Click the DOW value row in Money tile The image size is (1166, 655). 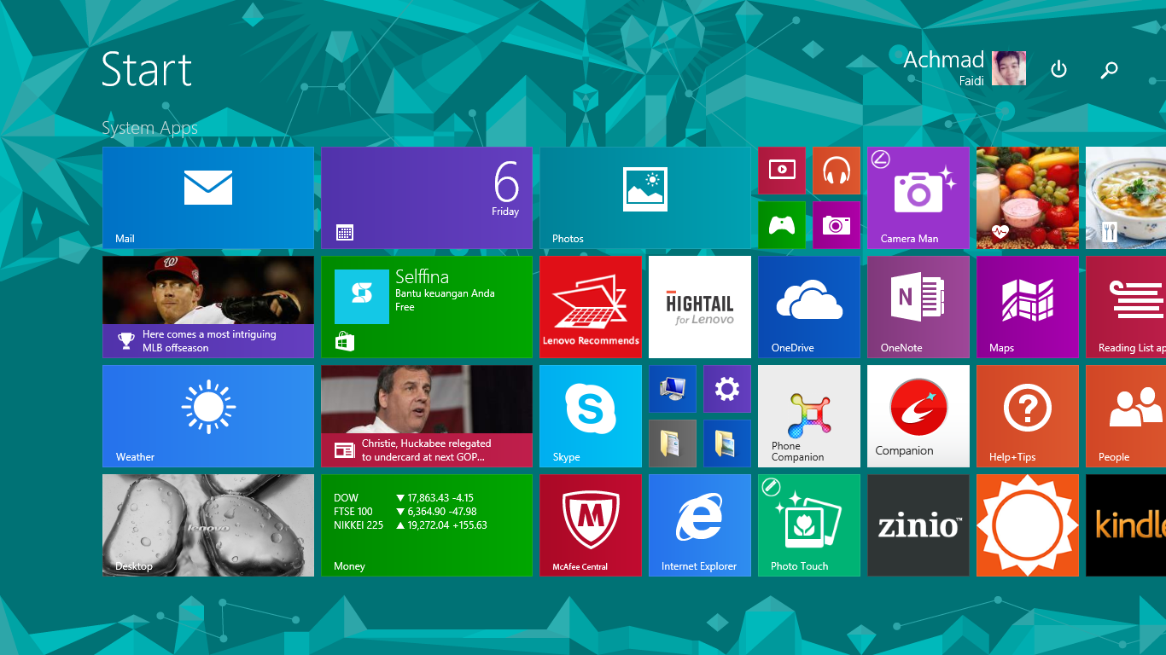[404, 498]
